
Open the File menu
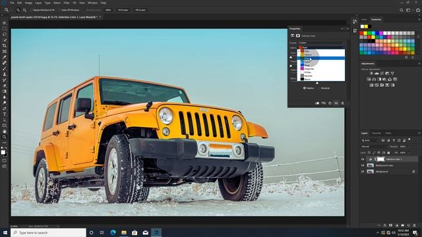point(12,3)
